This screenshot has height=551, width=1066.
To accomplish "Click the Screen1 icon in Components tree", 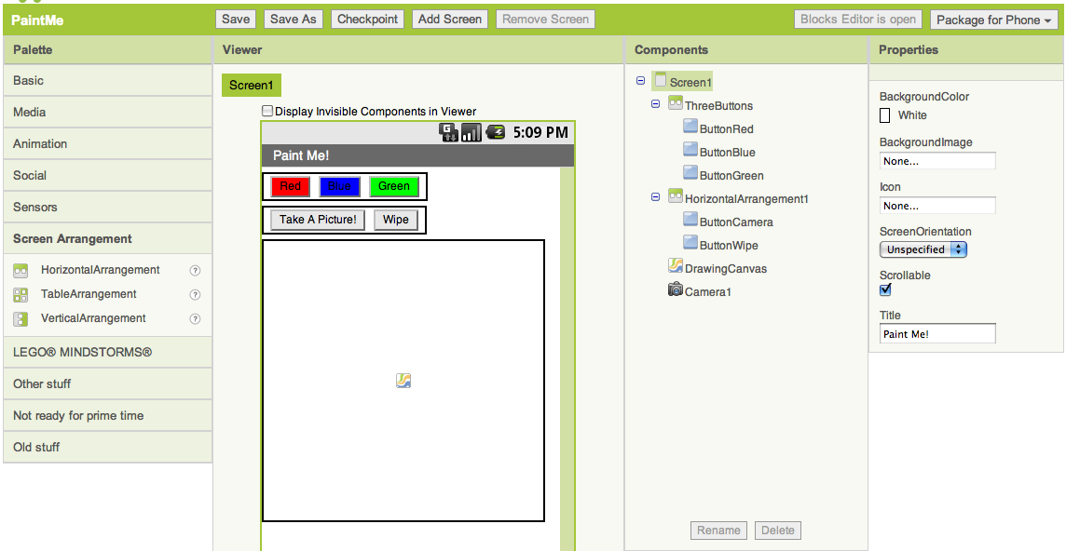I will (661, 81).
